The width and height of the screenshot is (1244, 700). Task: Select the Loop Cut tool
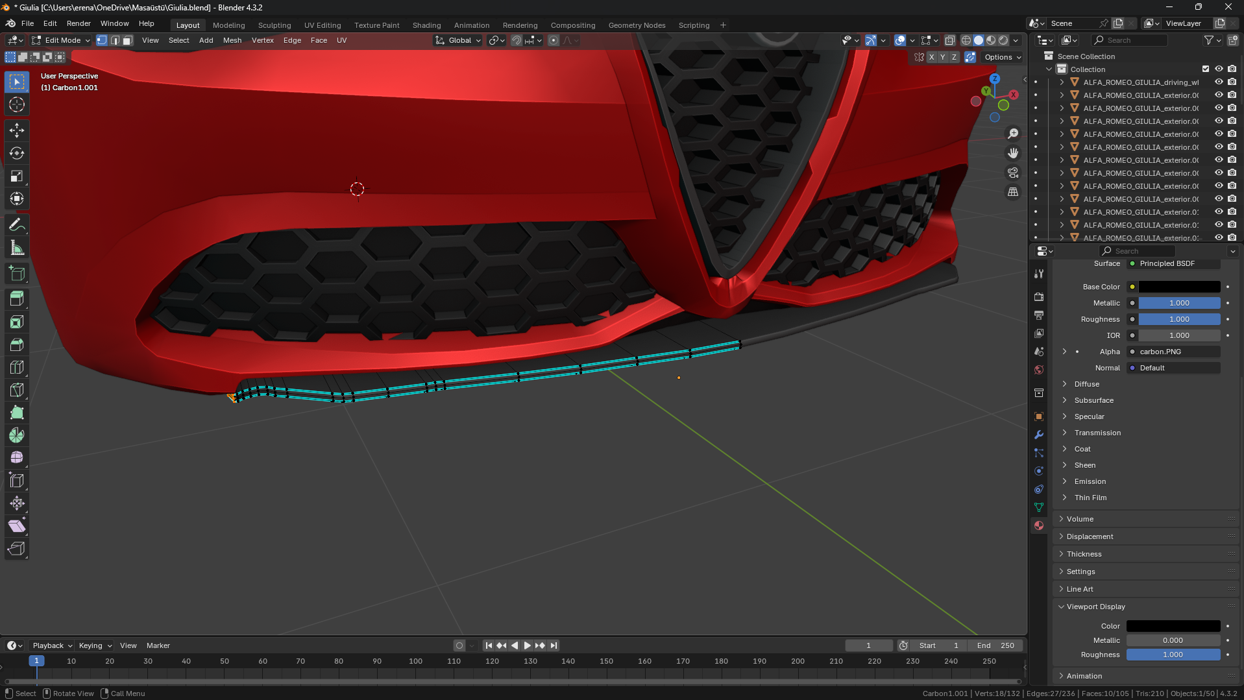(x=17, y=367)
